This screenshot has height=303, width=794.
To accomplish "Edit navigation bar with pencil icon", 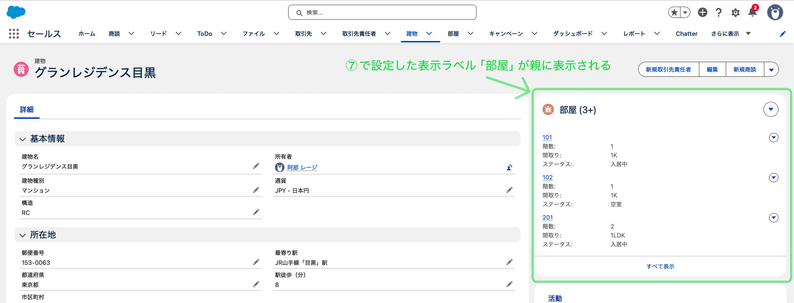I will click(783, 33).
